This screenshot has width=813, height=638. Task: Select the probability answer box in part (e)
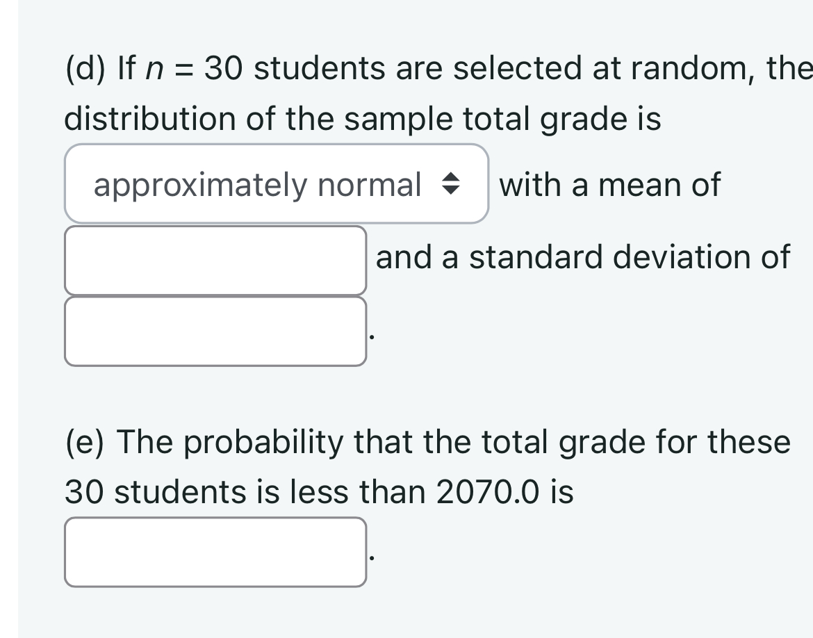(x=215, y=553)
